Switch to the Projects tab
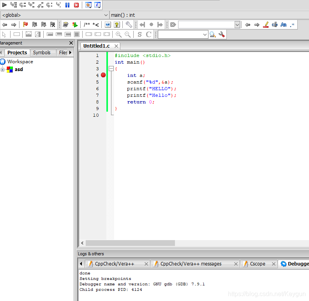Image resolution: width=309 pixels, height=301 pixels. click(17, 53)
